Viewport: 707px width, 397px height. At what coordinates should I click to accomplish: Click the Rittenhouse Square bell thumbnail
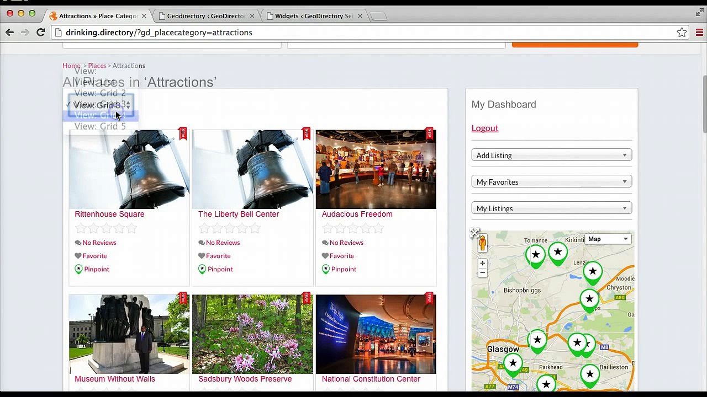pos(129,169)
